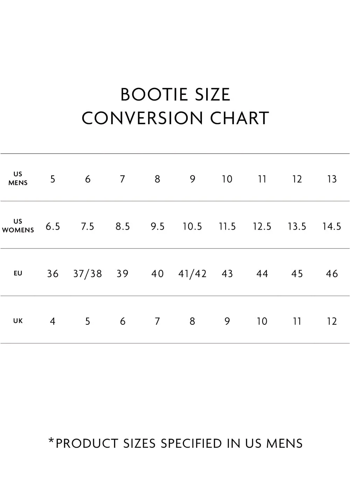Click UK size 4
The height and width of the screenshot is (490, 350).
(53, 321)
